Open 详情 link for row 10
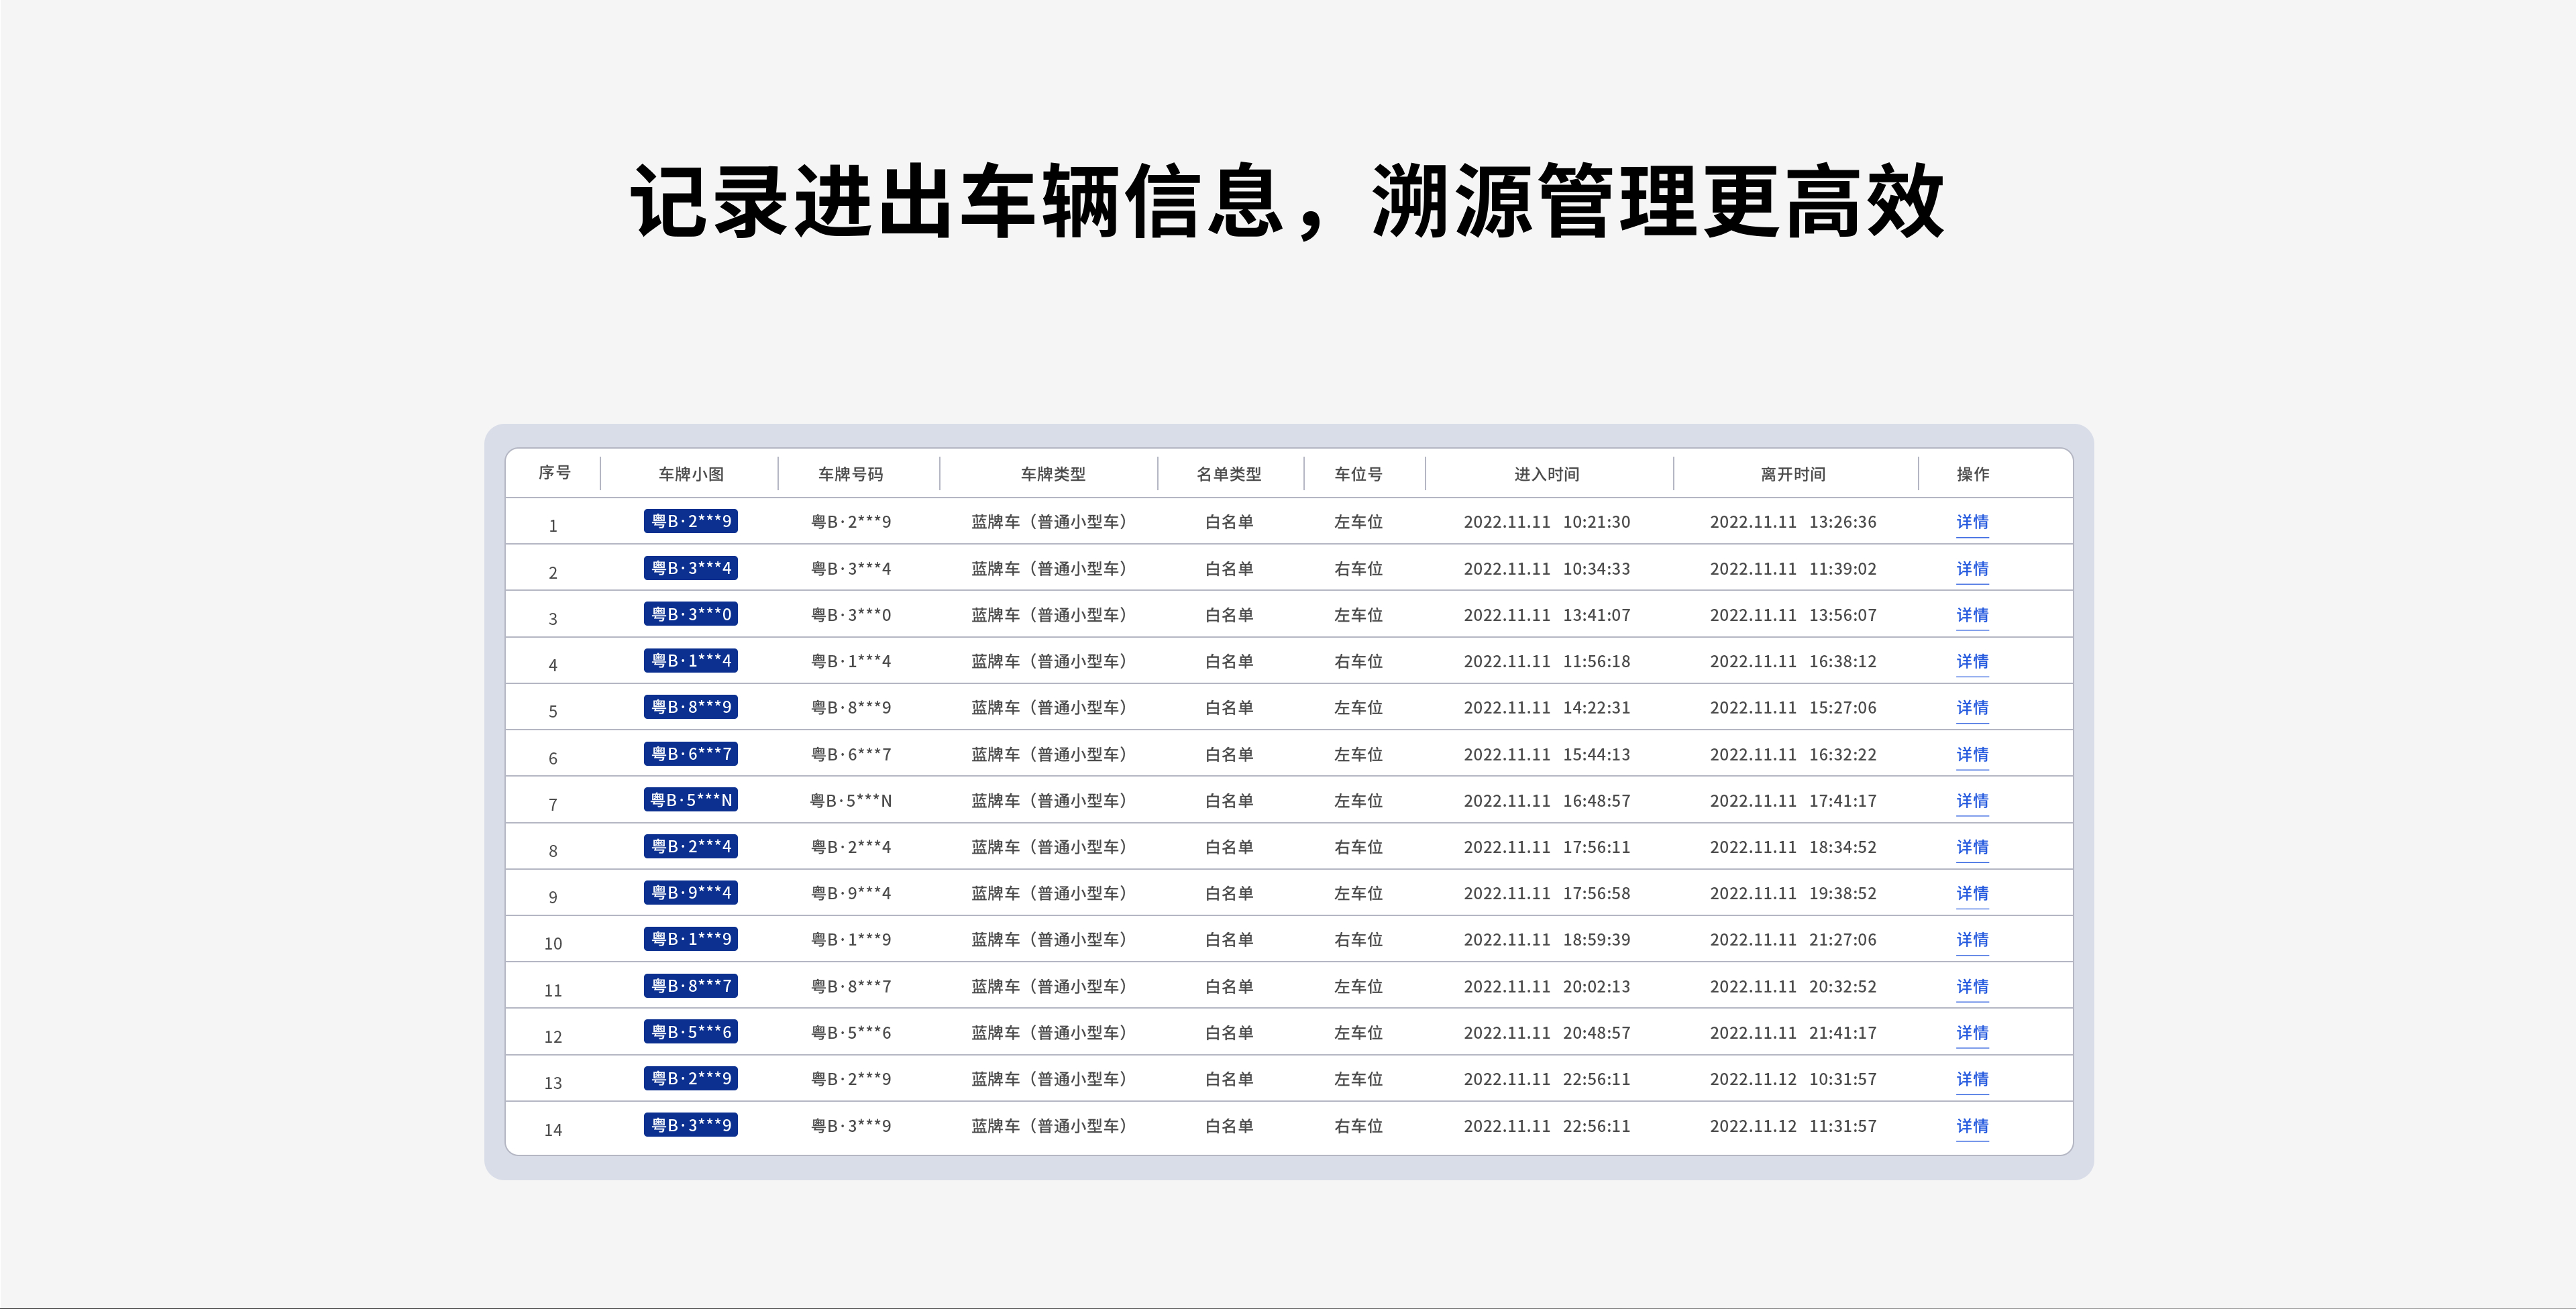Screen dimensions: 2576x1309 pyautogui.click(x=1972, y=940)
